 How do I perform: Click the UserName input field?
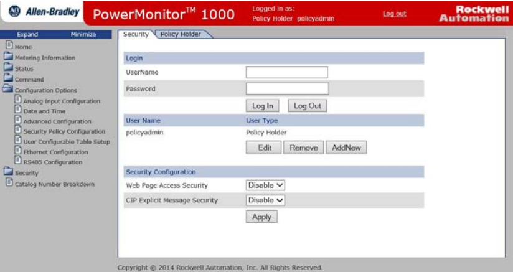[x=286, y=72]
